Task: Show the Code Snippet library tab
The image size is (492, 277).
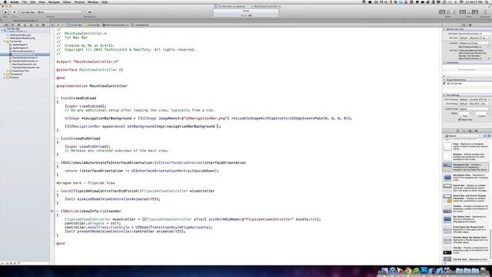Action: [464, 131]
